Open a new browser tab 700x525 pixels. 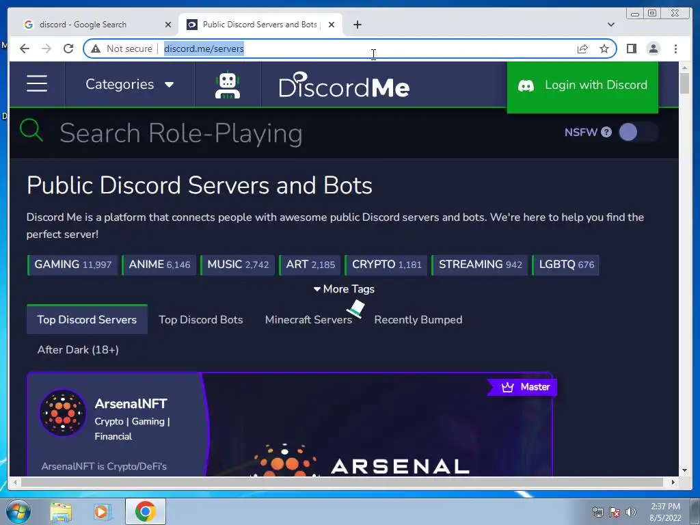pyautogui.click(x=357, y=25)
